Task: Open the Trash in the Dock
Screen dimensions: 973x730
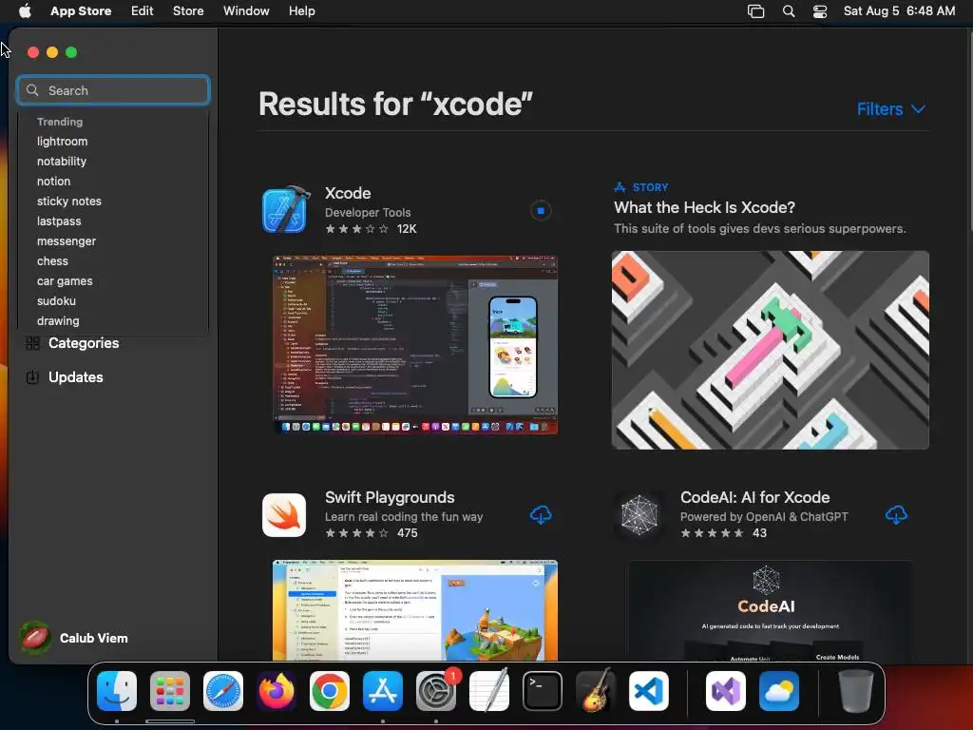Action: pyautogui.click(x=856, y=690)
